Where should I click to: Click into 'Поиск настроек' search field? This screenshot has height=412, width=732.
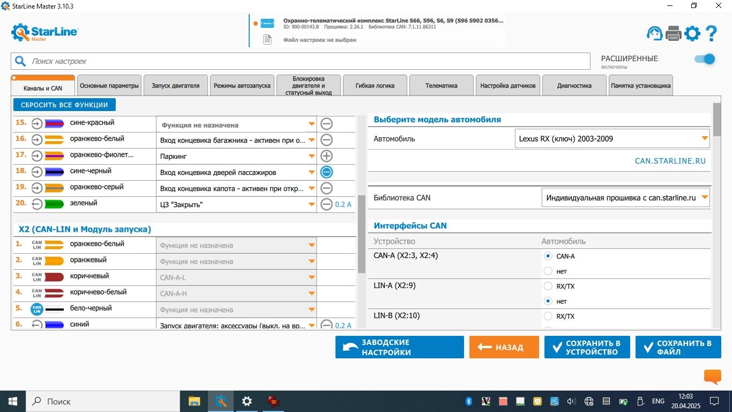tap(300, 61)
